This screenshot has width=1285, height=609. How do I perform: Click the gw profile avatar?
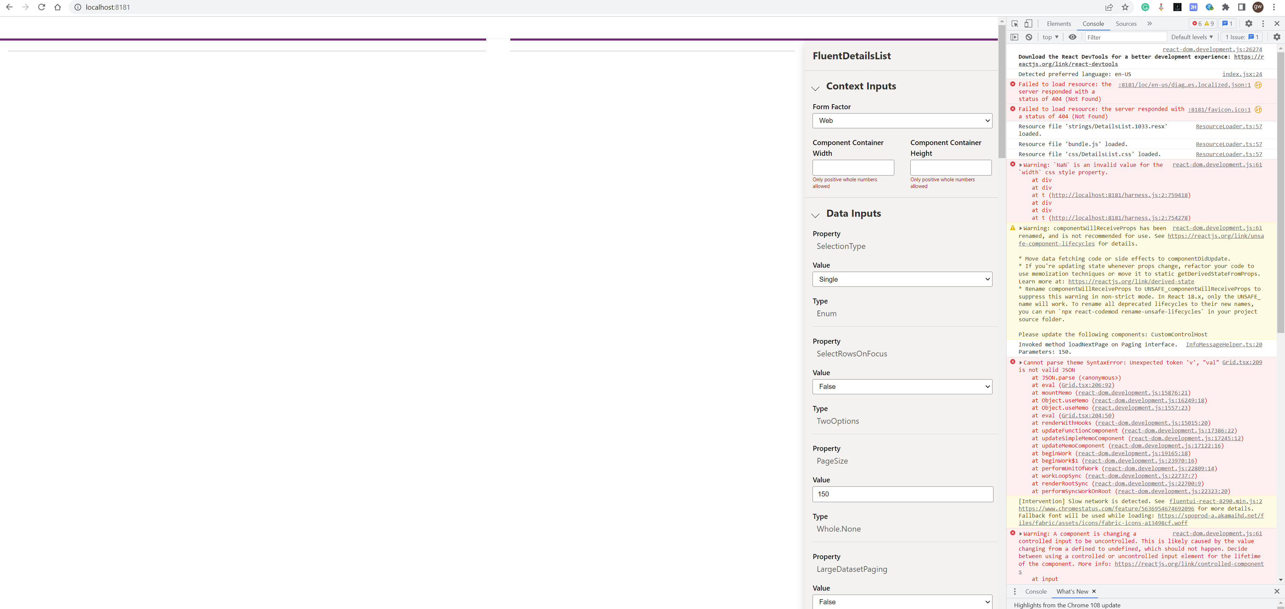(x=1258, y=7)
